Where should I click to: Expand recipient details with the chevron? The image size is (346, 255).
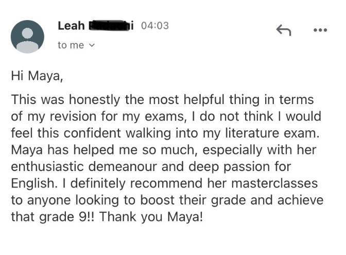tap(92, 45)
